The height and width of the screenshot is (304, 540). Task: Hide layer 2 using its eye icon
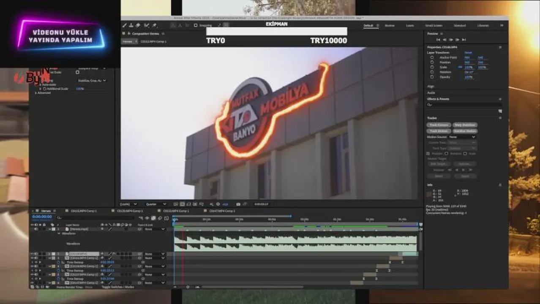(x=32, y=254)
